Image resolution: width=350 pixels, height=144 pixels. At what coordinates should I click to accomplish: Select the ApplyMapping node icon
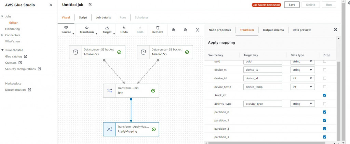pos(110,129)
